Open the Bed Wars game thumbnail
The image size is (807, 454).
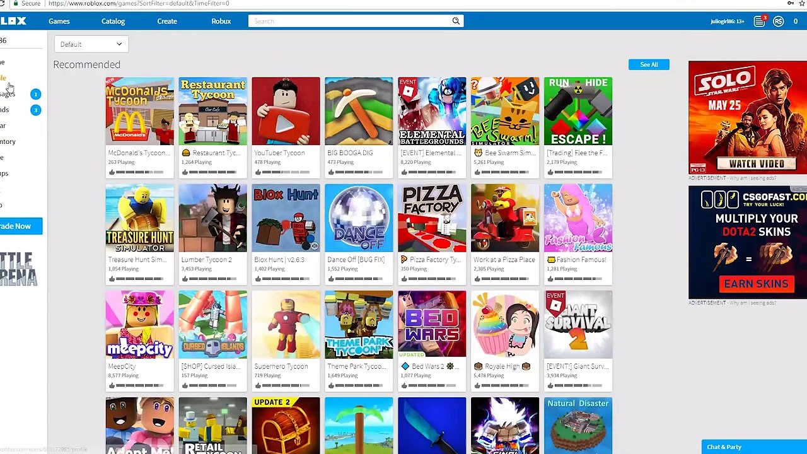pos(432,324)
